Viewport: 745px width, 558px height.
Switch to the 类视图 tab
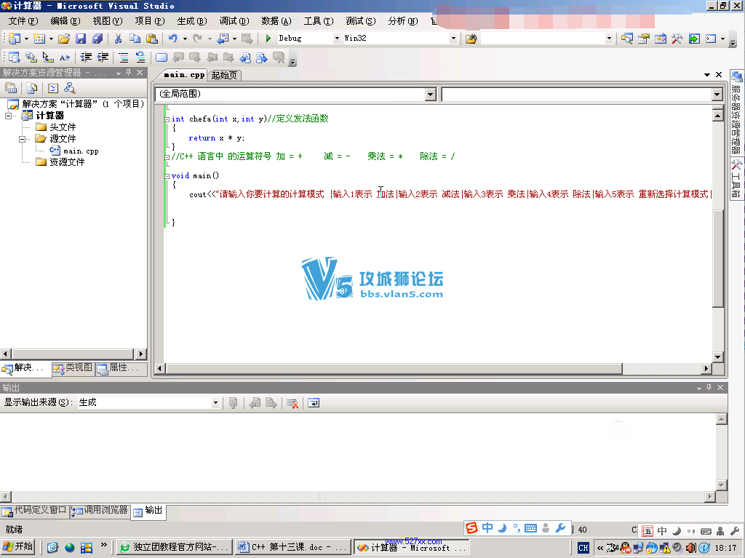point(73,368)
